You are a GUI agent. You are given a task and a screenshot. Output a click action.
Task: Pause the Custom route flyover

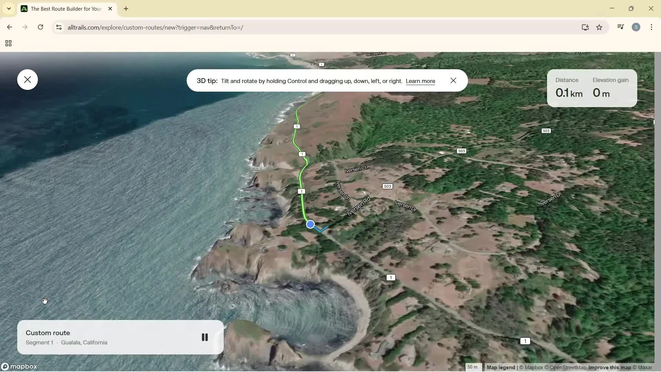(x=205, y=337)
